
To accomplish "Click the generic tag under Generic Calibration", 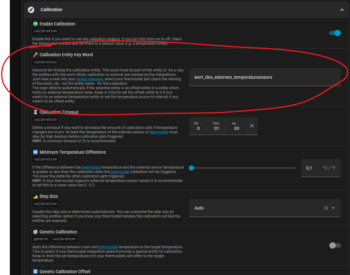I will 41,239.
